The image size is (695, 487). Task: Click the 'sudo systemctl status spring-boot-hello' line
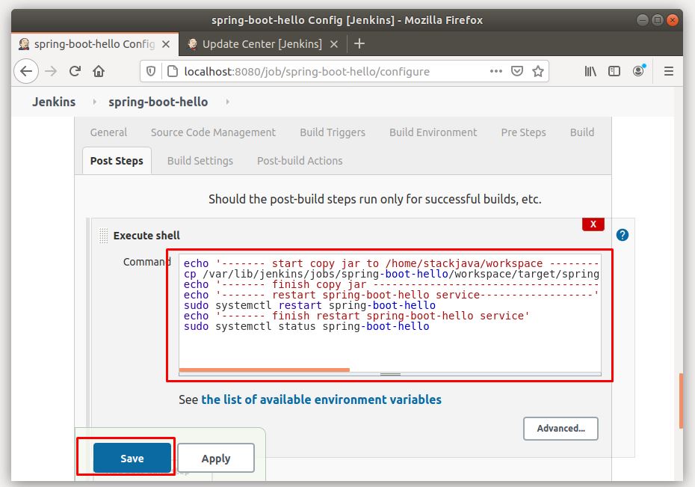(x=306, y=326)
